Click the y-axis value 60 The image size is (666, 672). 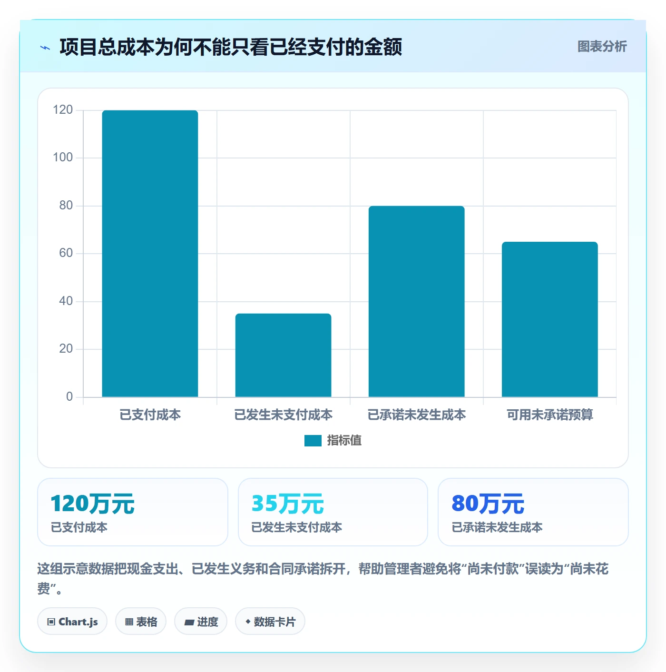click(66, 253)
